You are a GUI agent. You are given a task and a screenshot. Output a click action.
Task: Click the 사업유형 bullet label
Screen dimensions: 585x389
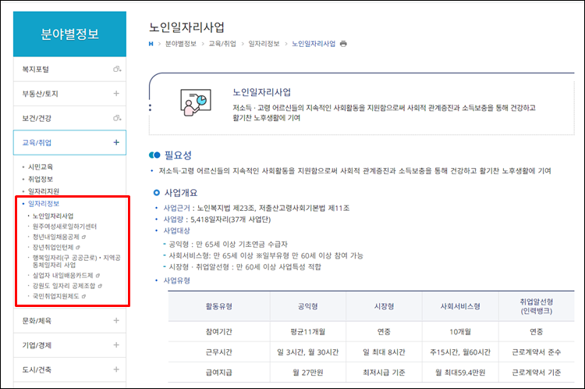(176, 280)
